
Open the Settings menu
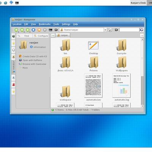pyautogui.click(x=66, y=24)
